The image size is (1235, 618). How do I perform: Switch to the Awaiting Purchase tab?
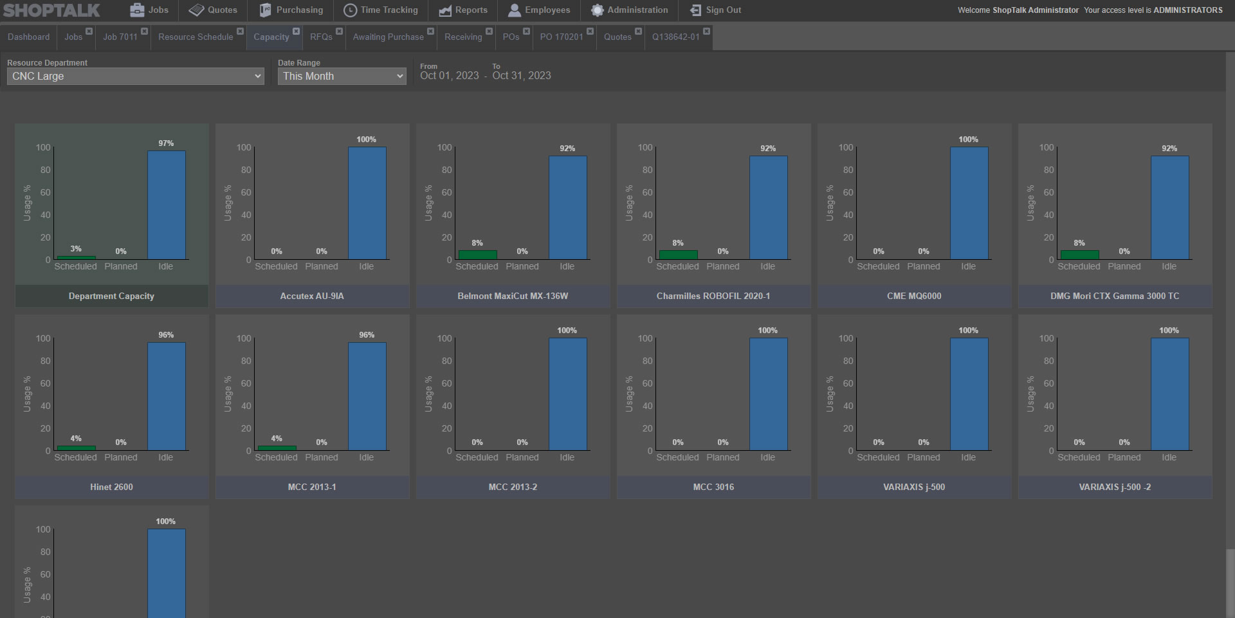[389, 37]
